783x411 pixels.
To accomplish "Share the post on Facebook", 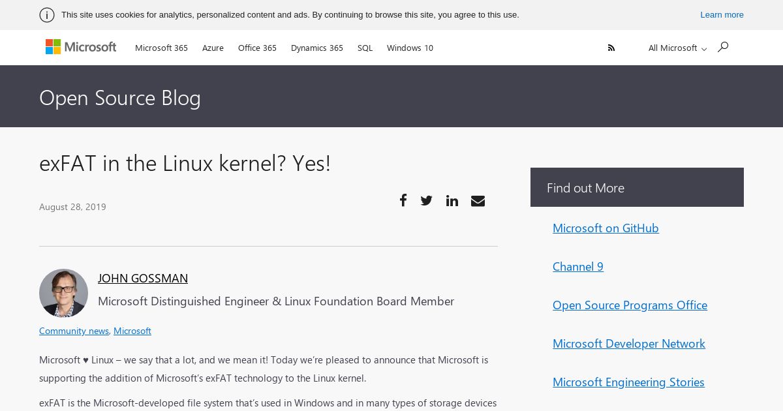I will tap(403, 200).
